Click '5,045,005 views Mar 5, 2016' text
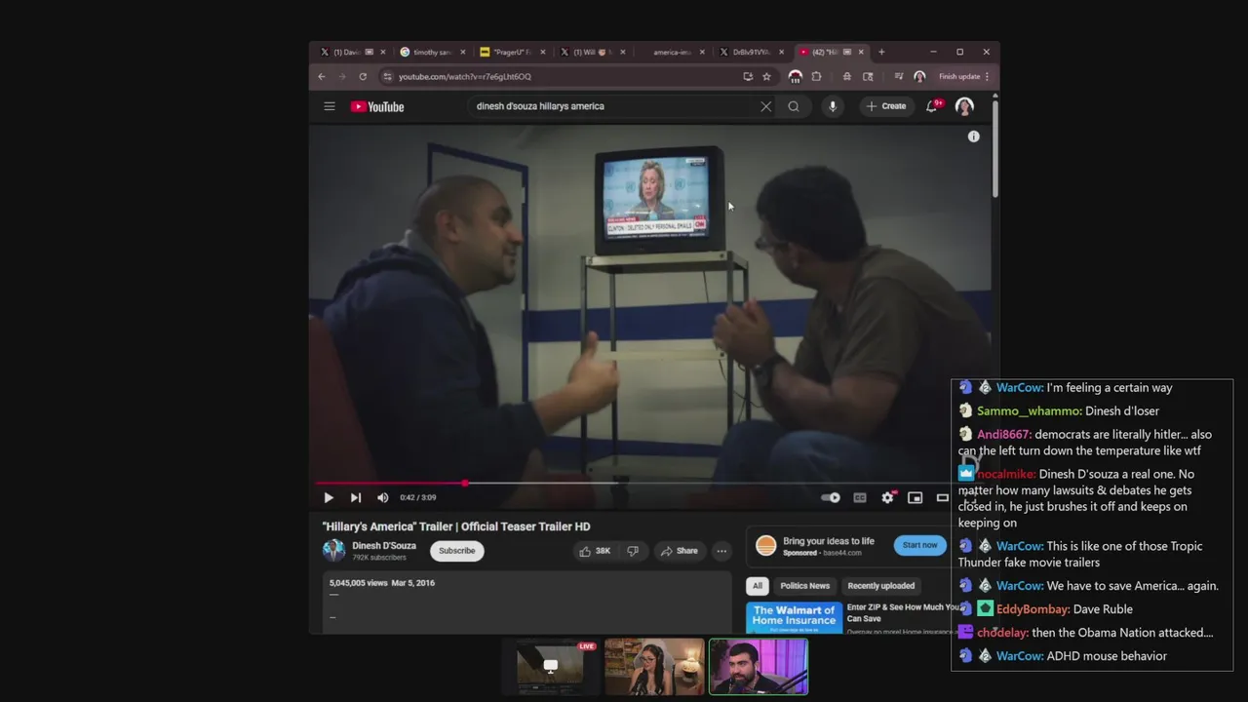The width and height of the screenshot is (1248, 702). [x=382, y=583]
